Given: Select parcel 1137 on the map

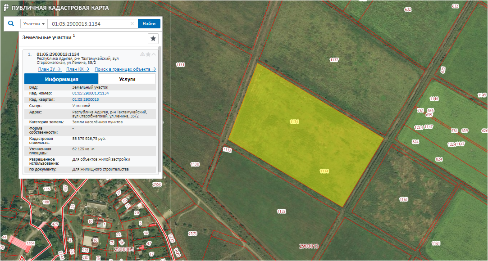Looking at the screenshot, I should tap(334, 60).
